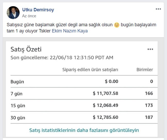Viewport: 167px width, 140px height.
Task: Select the 15 gün sales row
Action: 84,106
